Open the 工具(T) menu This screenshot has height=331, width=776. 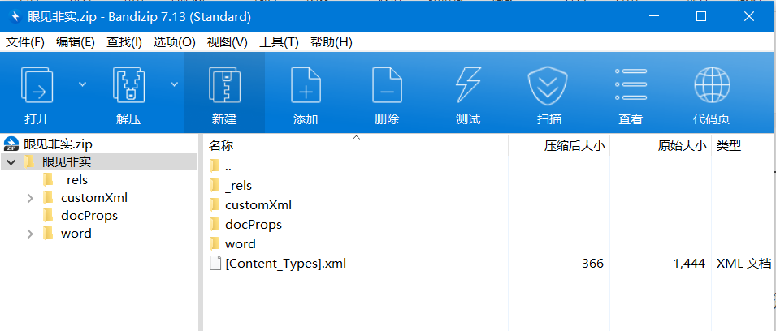pyautogui.click(x=280, y=42)
